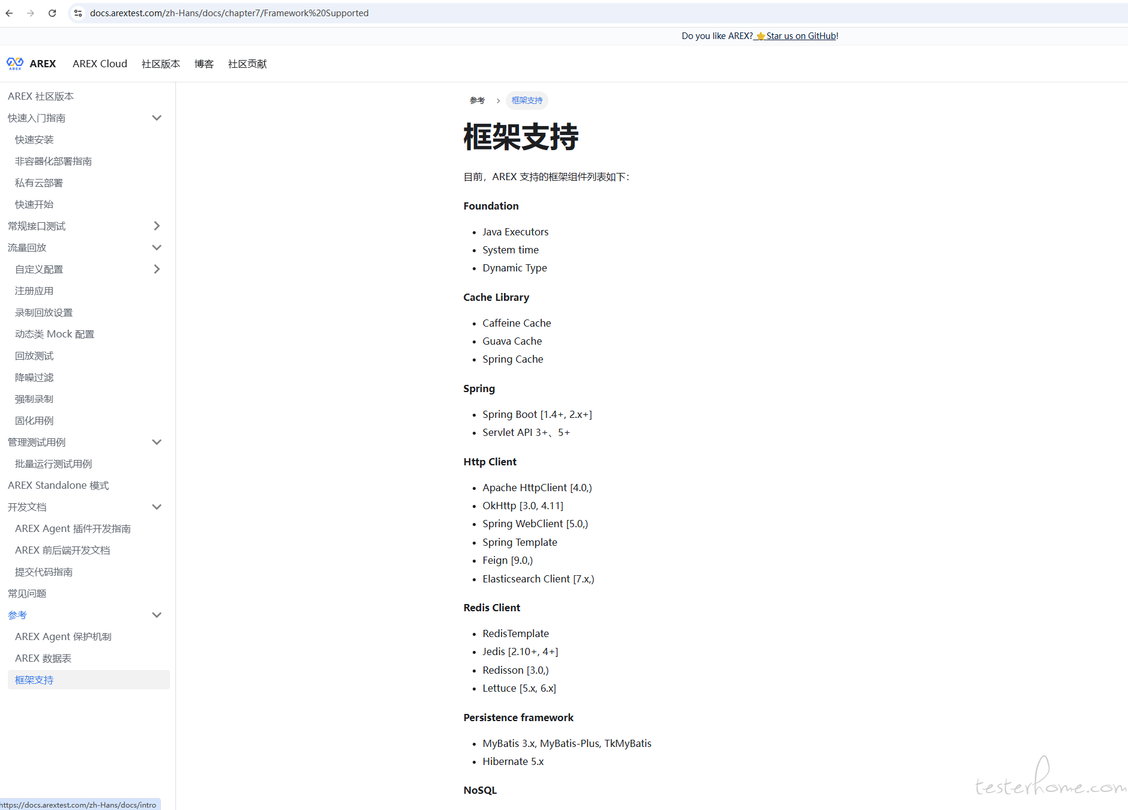This screenshot has height=810, width=1128.
Task: Click the Caffeine Cache list item
Action: [517, 323]
